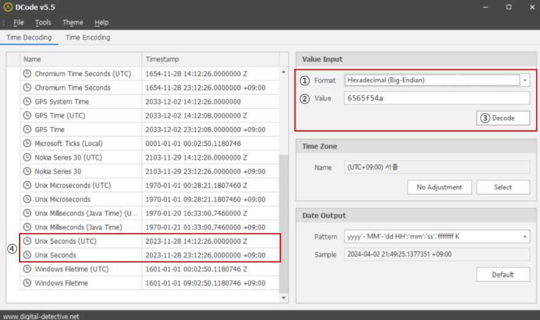The image size is (540, 320).
Task: Open the Help menu
Action: (102, 23)
